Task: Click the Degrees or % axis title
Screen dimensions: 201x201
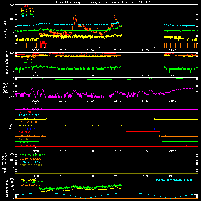Action: coord(7,188)
